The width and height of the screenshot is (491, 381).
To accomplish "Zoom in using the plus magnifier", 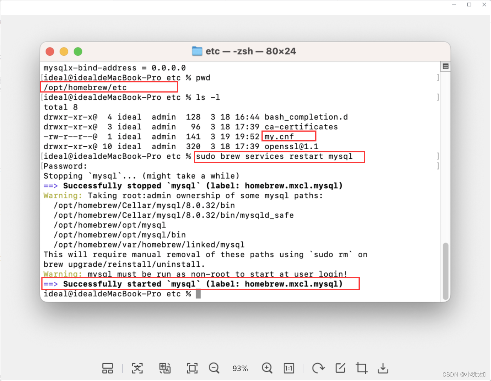I will (267, 368).
